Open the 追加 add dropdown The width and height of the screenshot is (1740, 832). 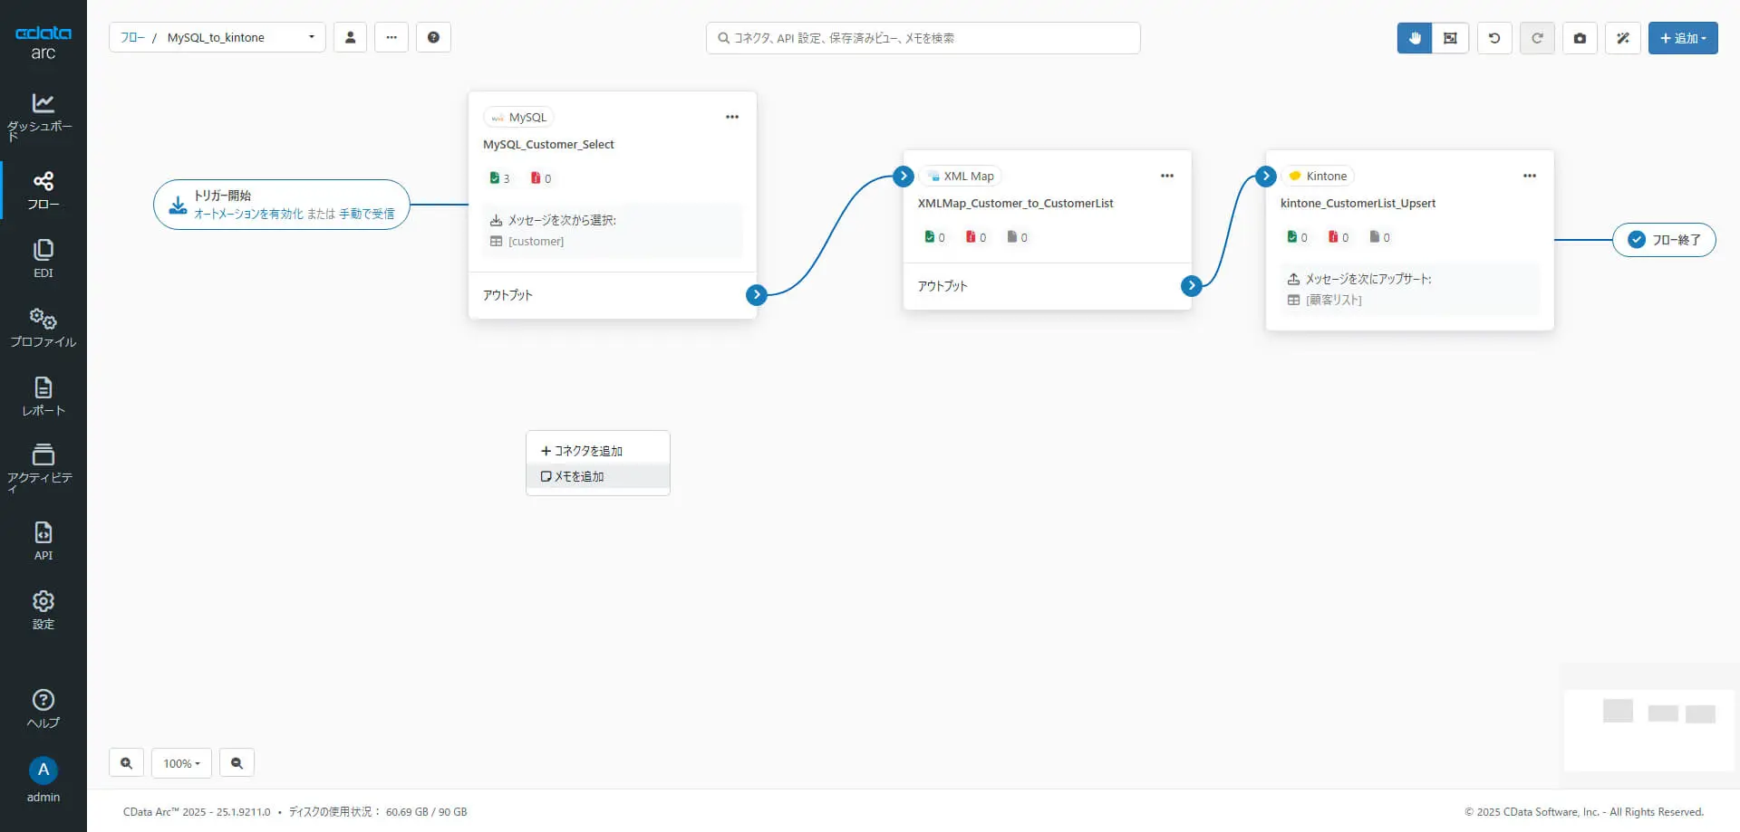click(1683, 38)
